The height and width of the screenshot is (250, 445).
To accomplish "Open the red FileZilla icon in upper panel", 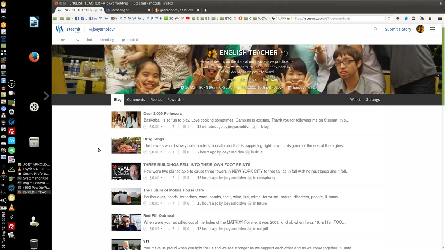I will pos(11,131).
